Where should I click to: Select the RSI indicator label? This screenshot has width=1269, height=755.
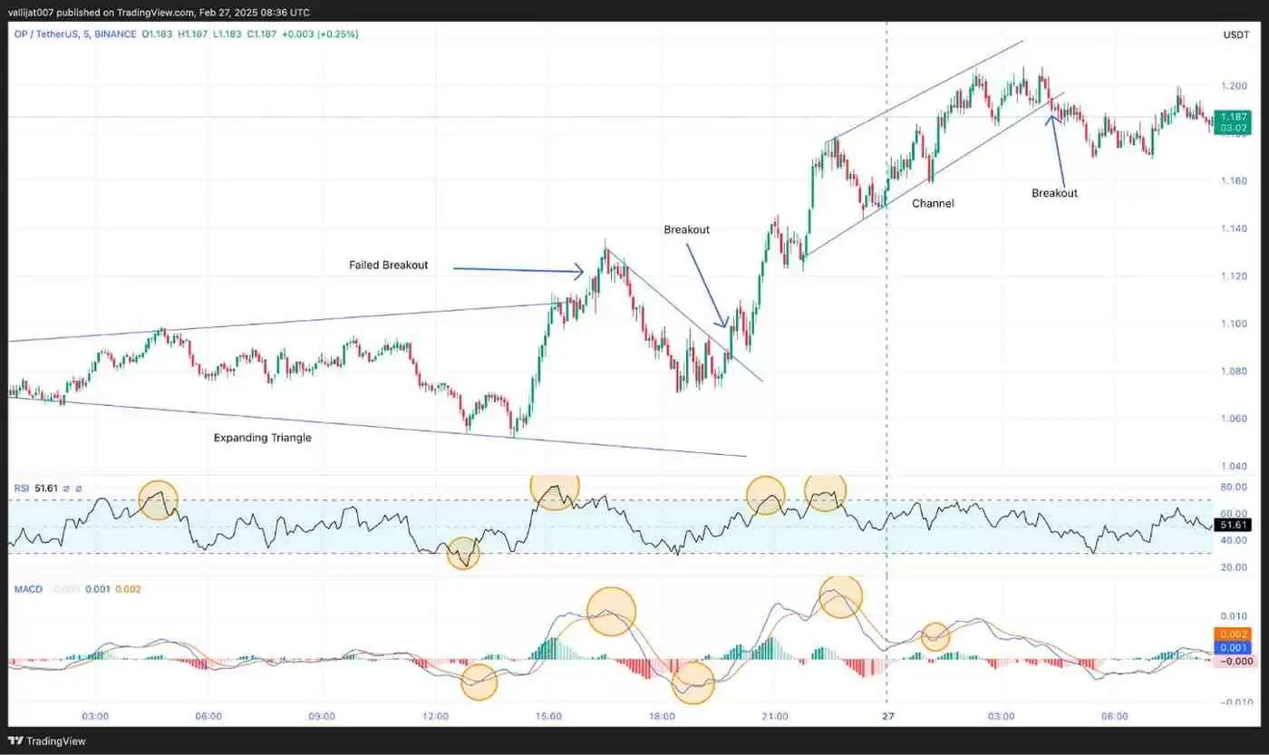(x=22, y=489)
